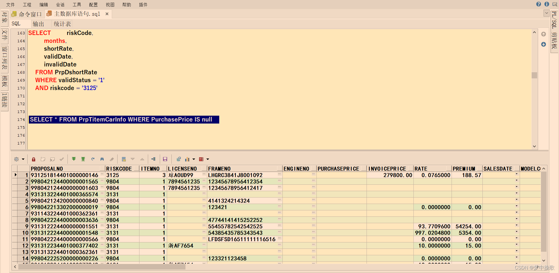Viewport: 559px width, 273px height.
Task: Click the select-cells grid icon in results toolbar
Action: coord(17,159)
